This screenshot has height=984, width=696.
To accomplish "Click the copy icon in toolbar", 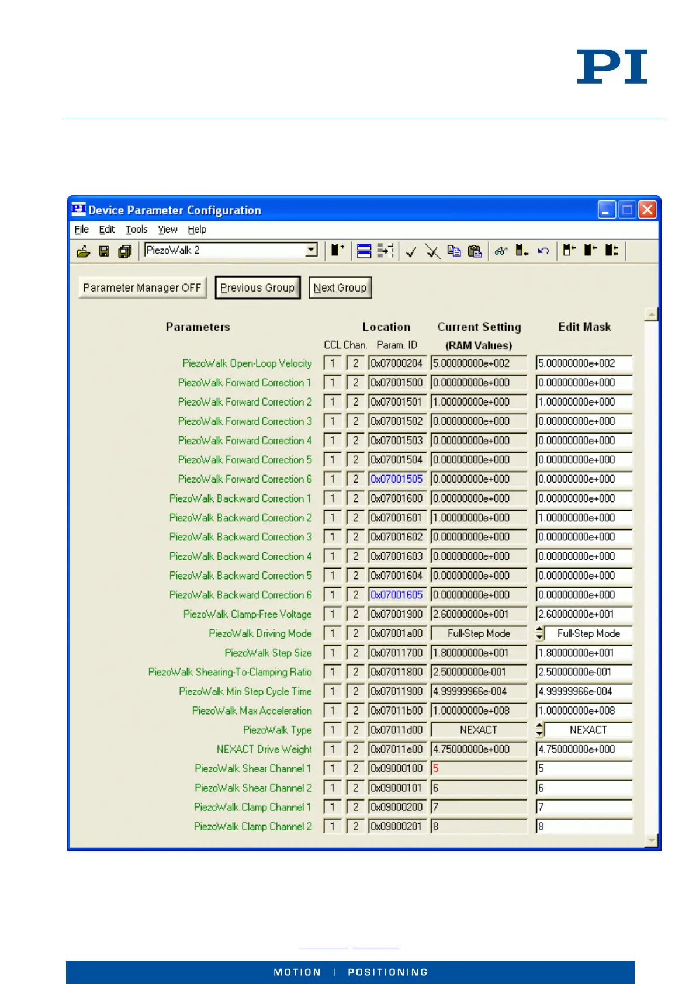I will click(453, 251).
